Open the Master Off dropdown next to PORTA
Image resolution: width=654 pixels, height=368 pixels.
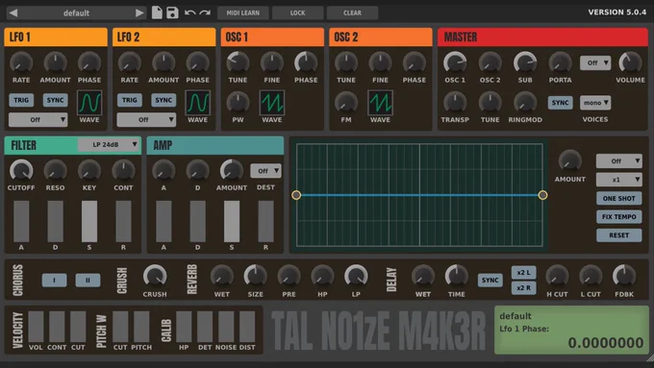point(595,62)
